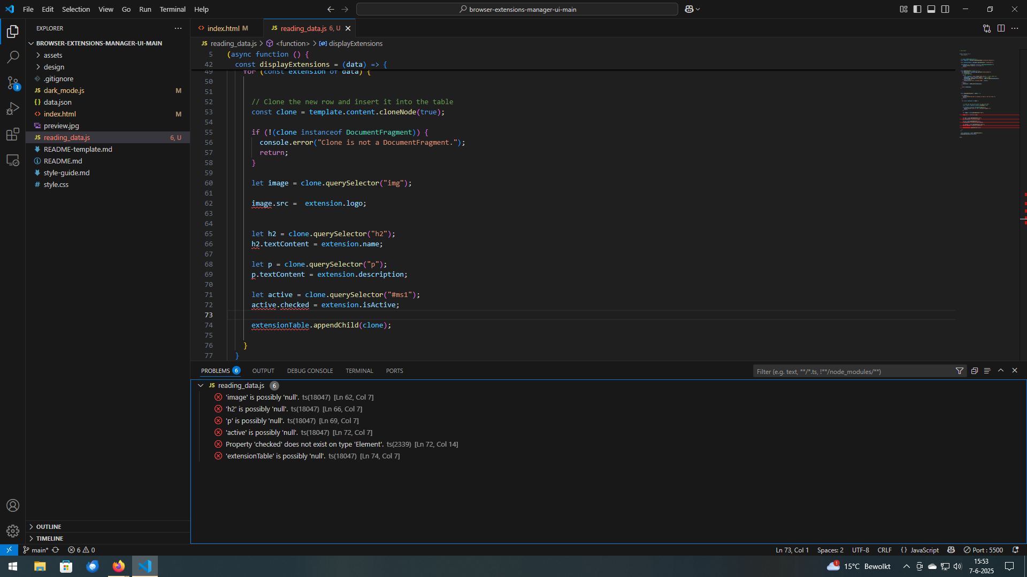Open the Terminal menu
Screen dimensions: 1027x577
[x=172, y=9]
